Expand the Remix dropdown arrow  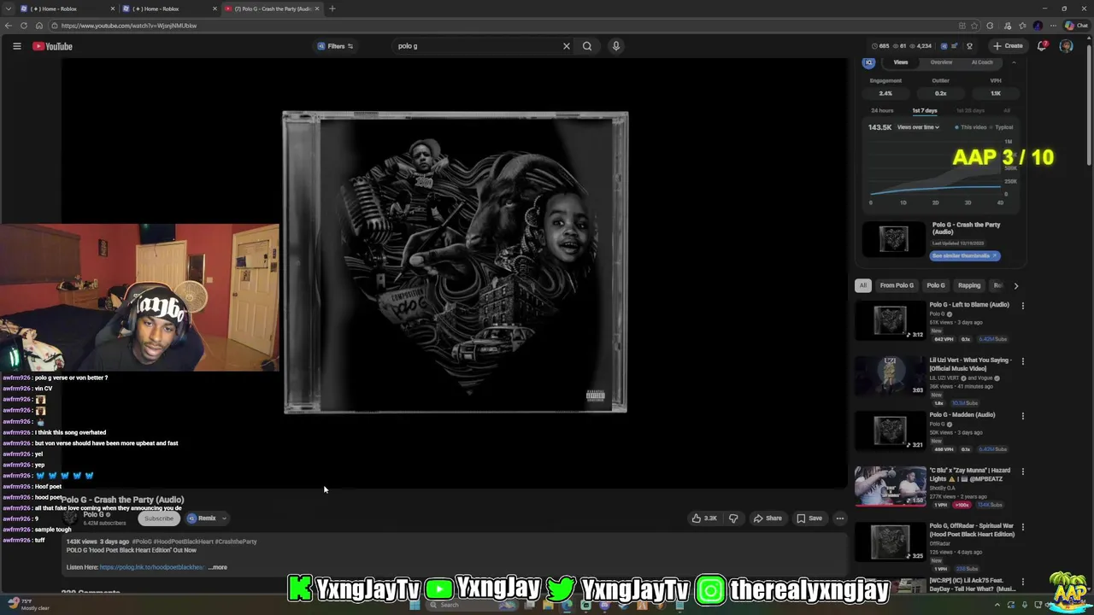pos(224,518)
